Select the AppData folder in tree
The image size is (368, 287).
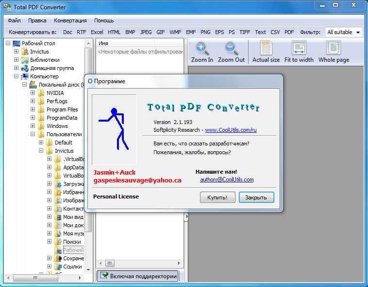point(73,167)
